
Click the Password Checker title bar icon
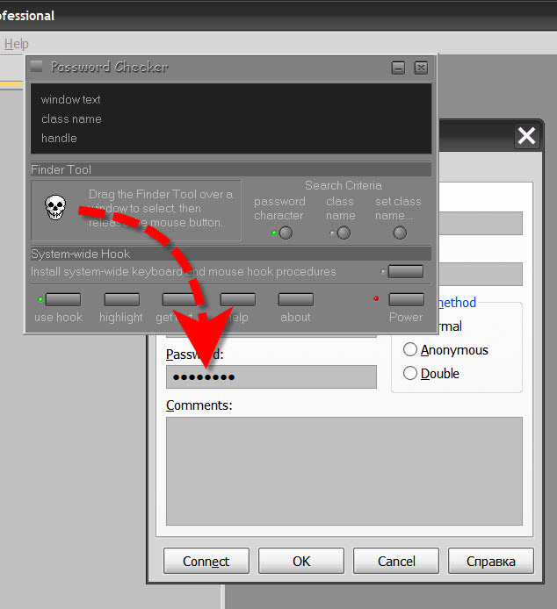coord(37,67)
